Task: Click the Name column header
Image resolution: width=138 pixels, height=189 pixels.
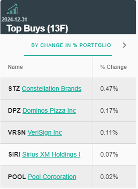Action: point(15,67)
